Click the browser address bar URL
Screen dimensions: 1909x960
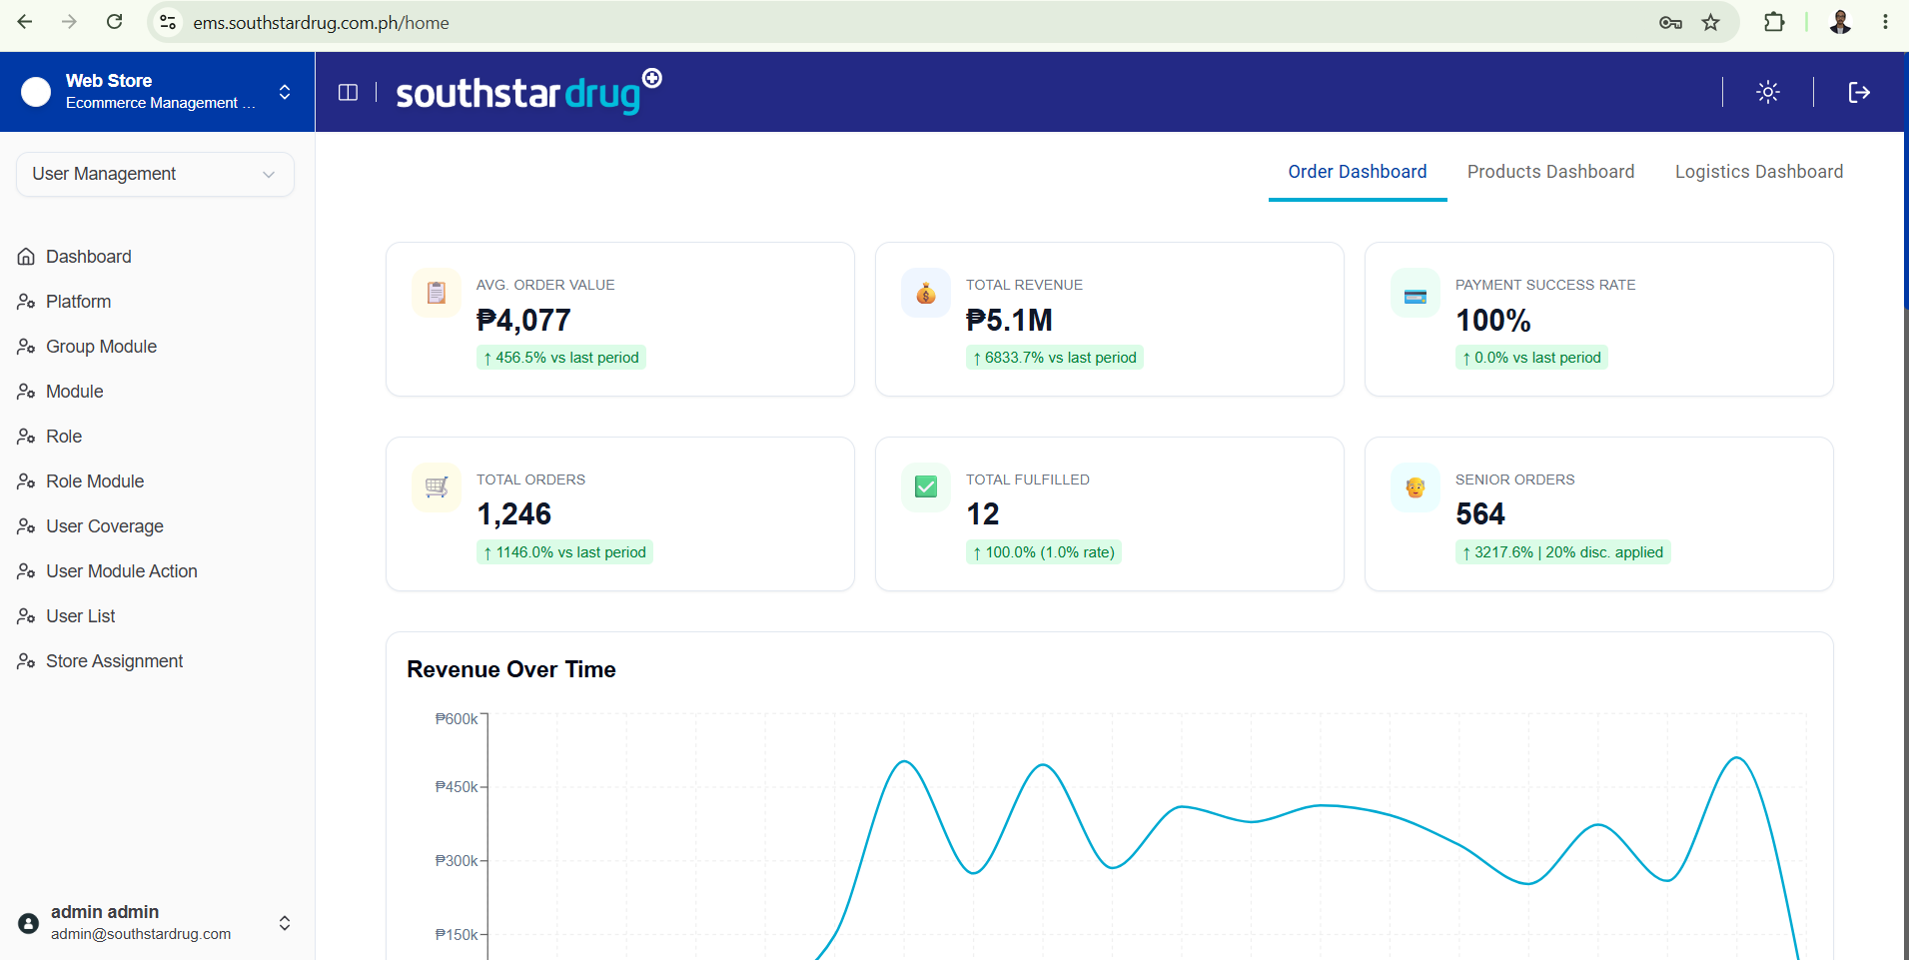coord(321,22)
